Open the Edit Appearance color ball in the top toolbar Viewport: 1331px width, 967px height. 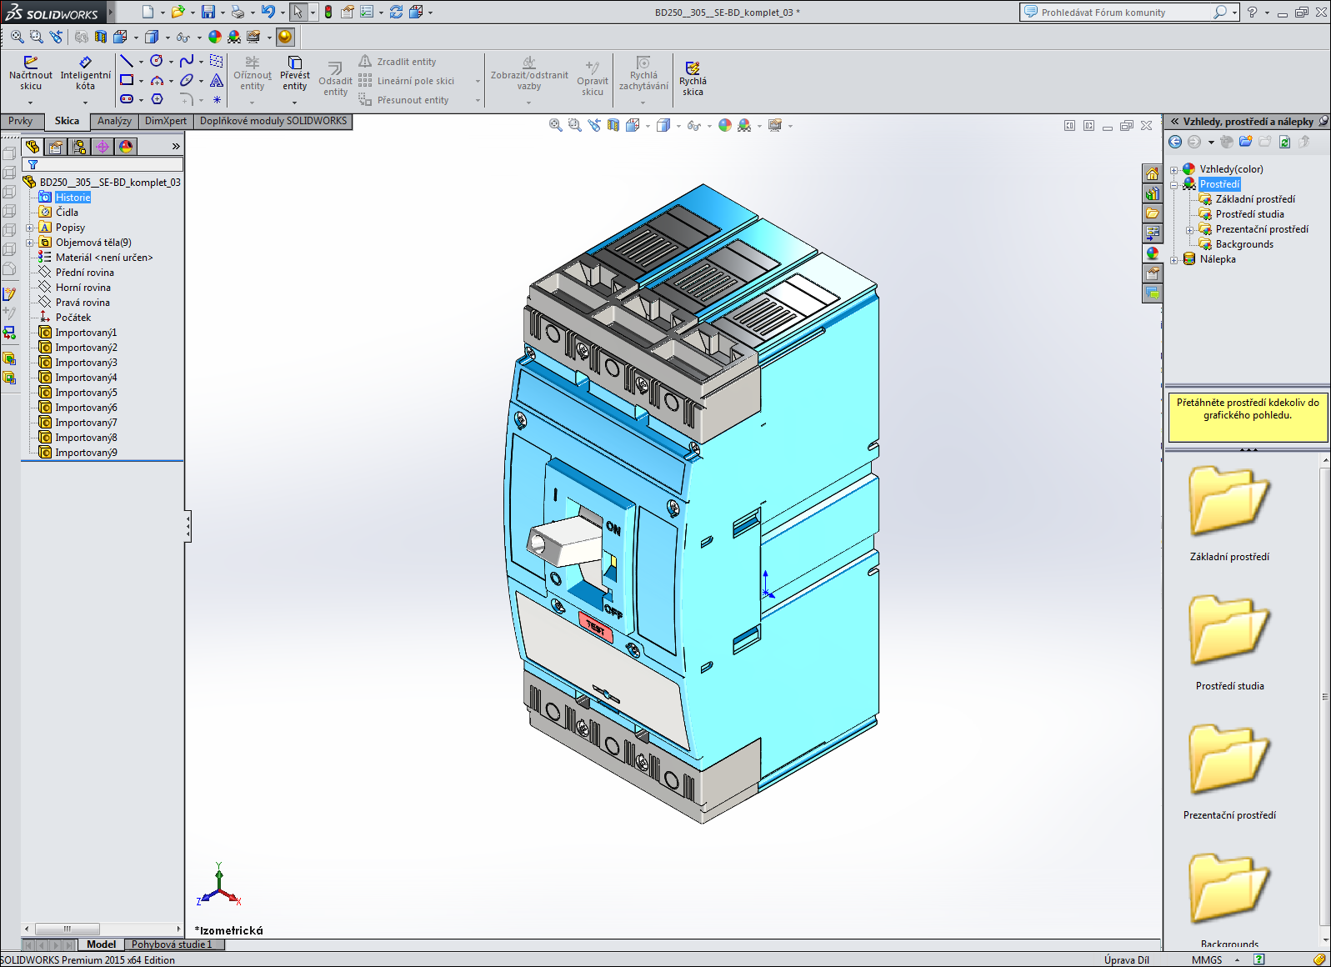point(215,37)
